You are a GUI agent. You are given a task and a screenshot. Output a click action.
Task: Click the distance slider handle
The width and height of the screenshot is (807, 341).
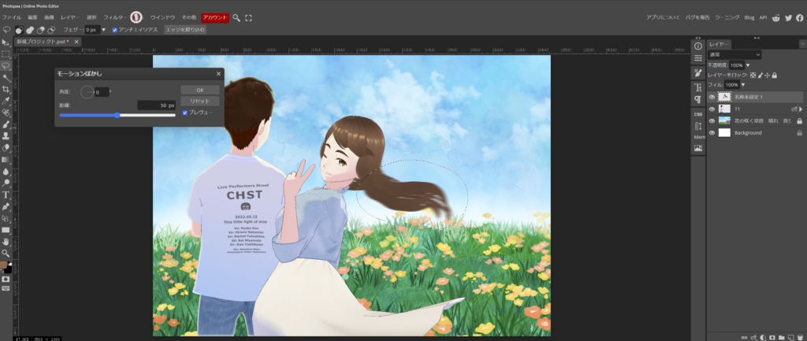coord(117,115)
